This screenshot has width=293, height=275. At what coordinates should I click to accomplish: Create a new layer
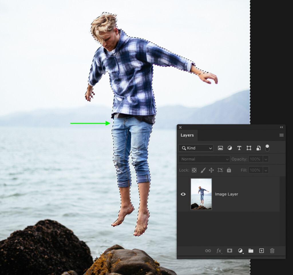262,251
